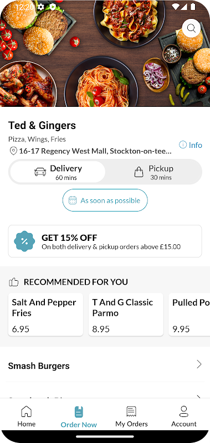
Task: Open the Smash Burgers menu section
Action: (105, 365)
